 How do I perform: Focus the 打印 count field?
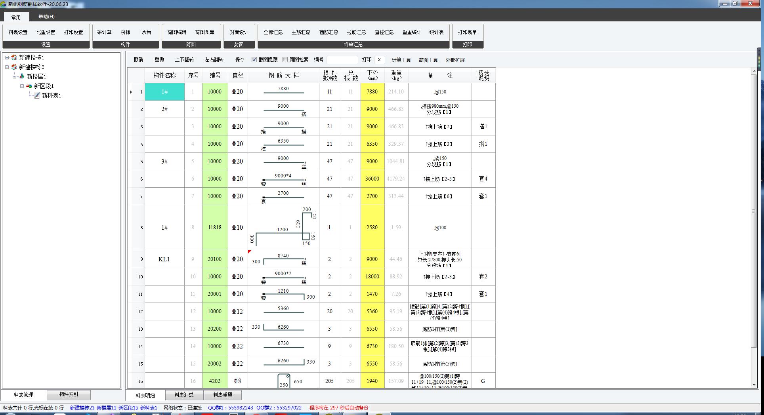(379, 60)
